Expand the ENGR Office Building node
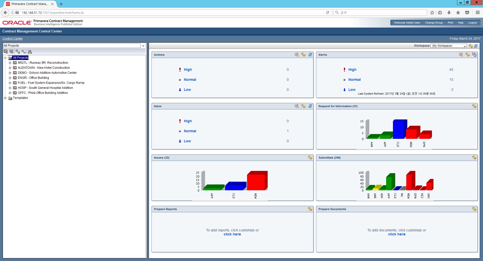The width and height of the screenshot is (483, 261). coord(10,78)
